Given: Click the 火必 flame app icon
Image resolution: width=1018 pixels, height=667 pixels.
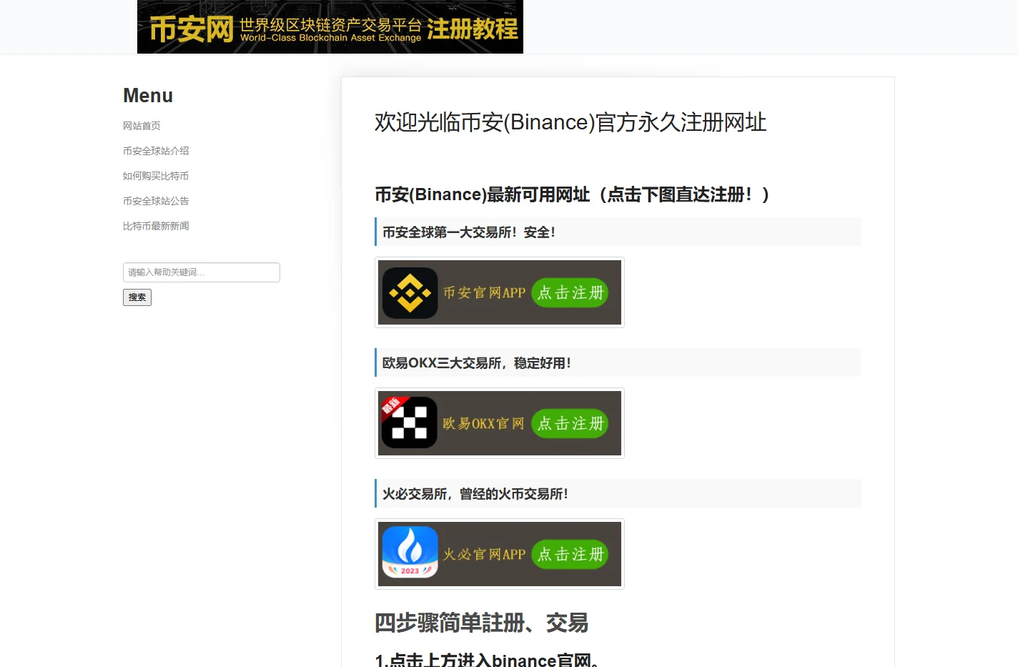Looking at the screenshot, I should coord(410,553).
